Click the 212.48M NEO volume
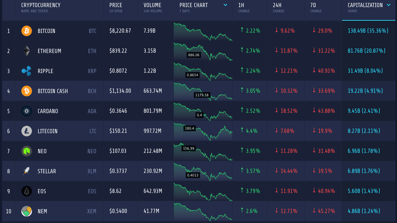Viewport: 397px width, 223px height. click(153, 151)
